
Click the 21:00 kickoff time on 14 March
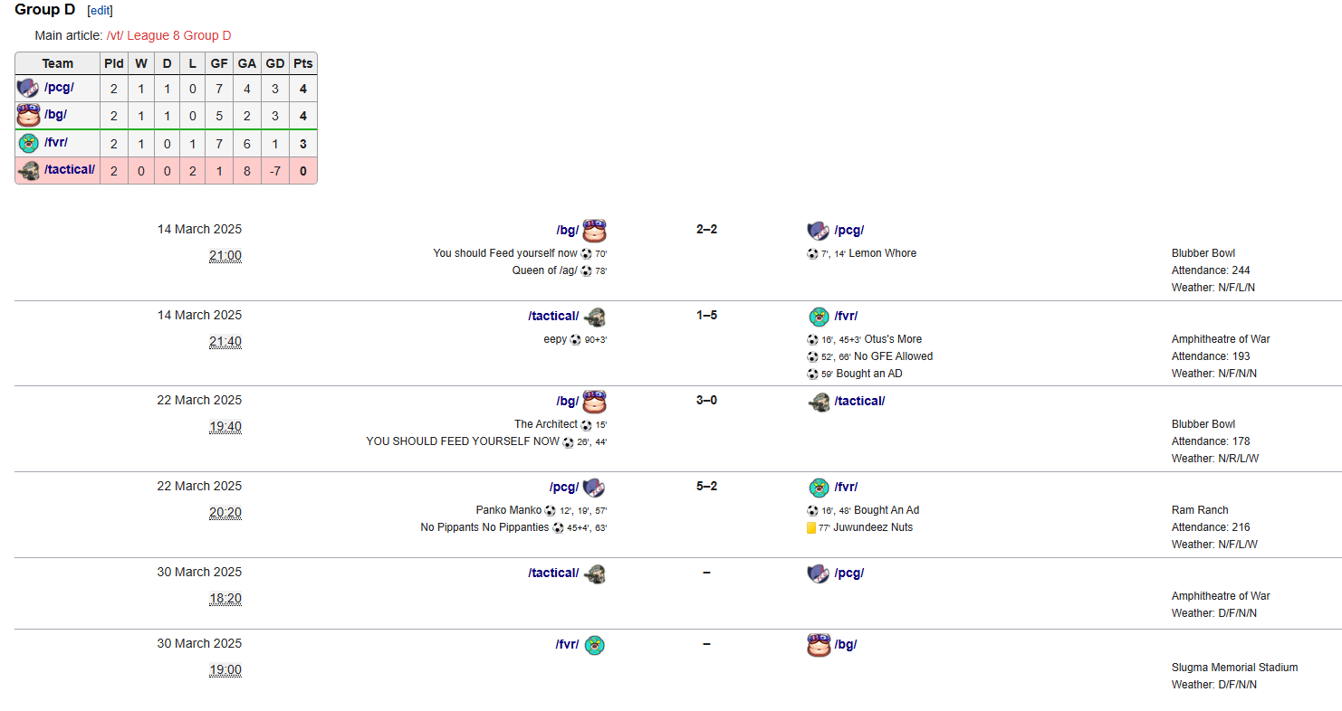pos(225,256)
